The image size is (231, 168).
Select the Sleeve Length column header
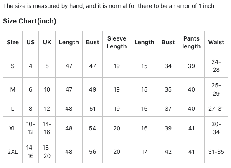(x=117, y=43)
